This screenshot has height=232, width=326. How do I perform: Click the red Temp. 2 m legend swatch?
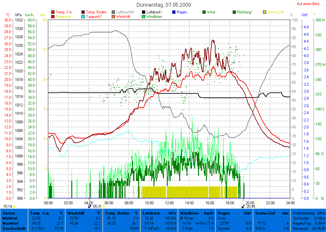tap(53, 12)
